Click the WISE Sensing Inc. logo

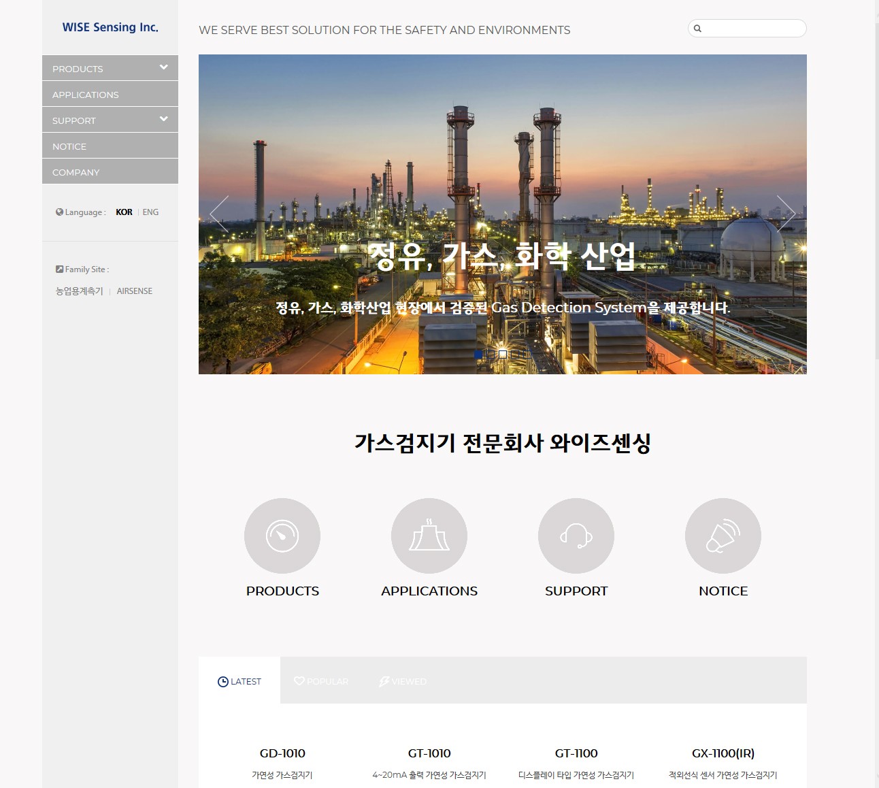click(x=110, y=27)
